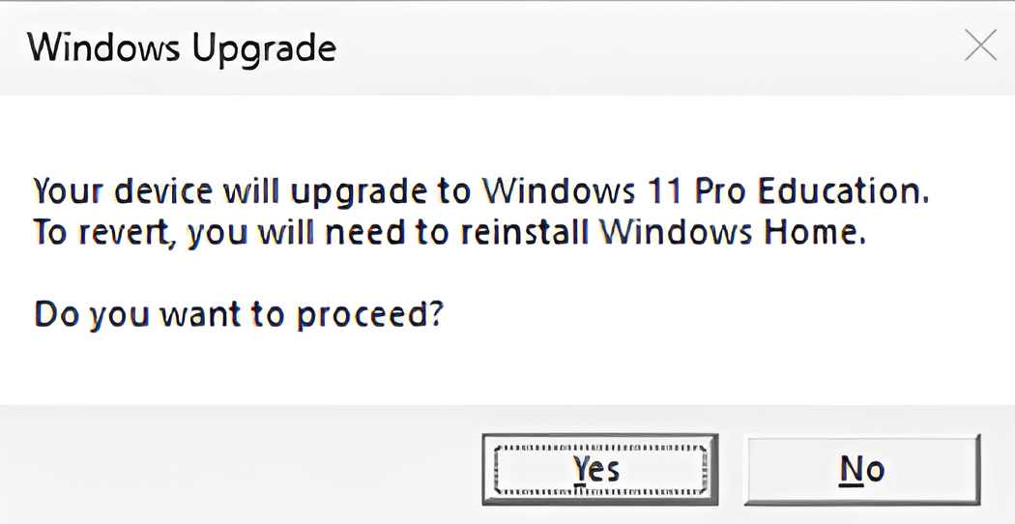This screenshot has width=1015, height=524.
Task: Click the word 'proceed?' in the question
Action: [x=369, y=317]
